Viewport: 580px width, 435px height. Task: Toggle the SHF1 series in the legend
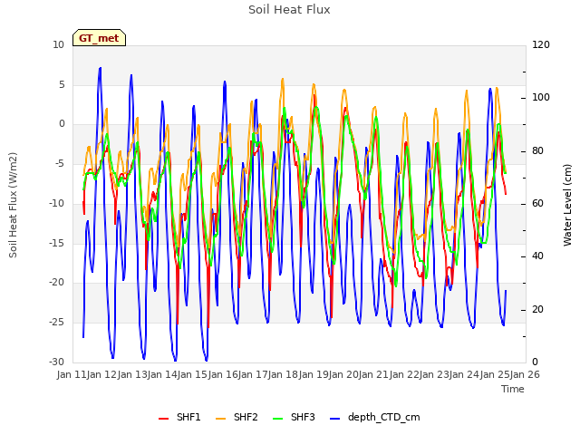coord(179,418)
